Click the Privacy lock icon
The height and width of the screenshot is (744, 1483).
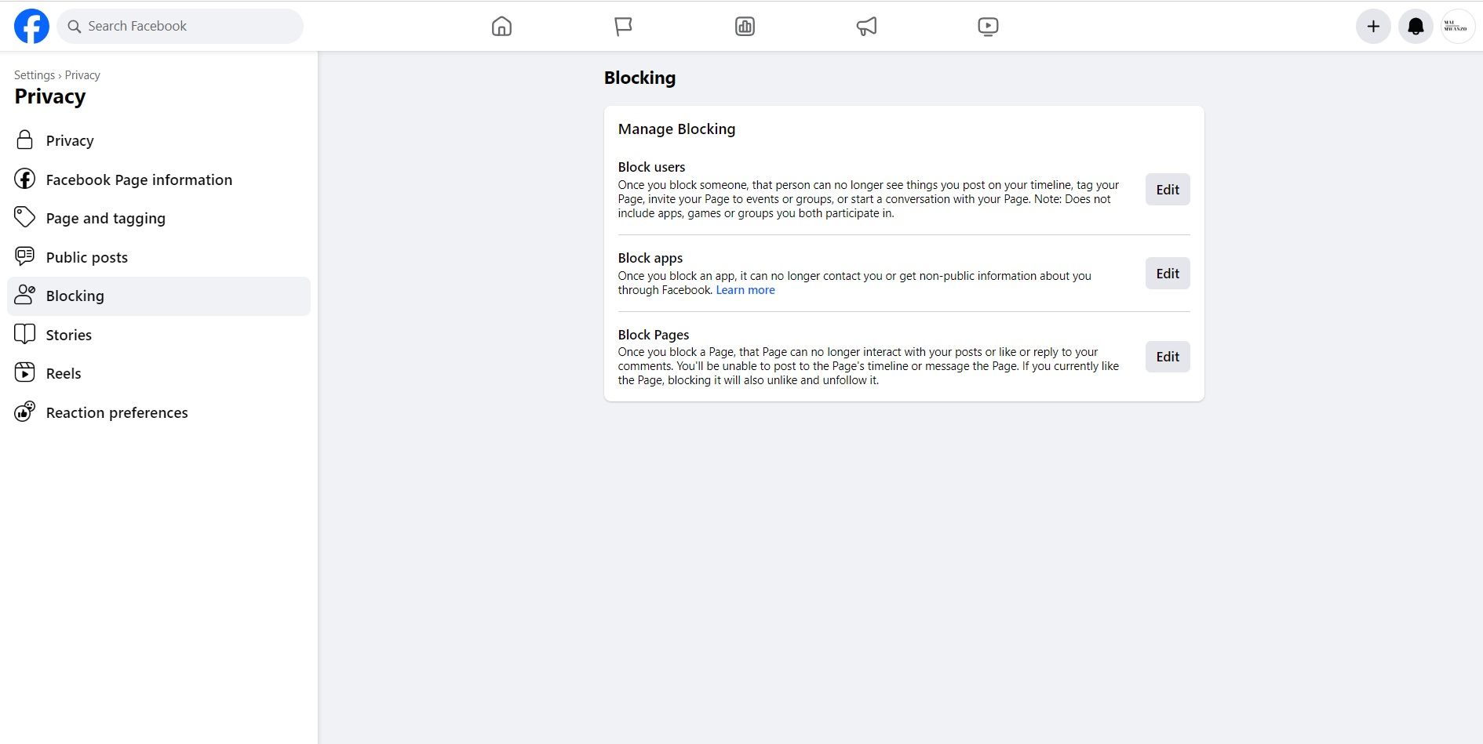(24, 140)
